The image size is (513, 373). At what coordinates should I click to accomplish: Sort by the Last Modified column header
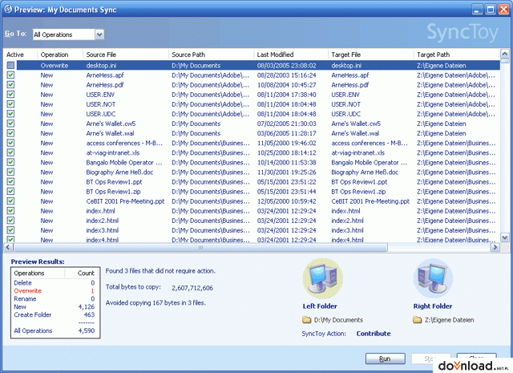coord(291,55)
